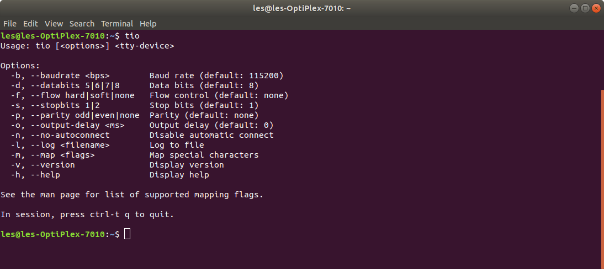Open the Help menu
Viewport: 604px width, 269px height.
point(148,24)
